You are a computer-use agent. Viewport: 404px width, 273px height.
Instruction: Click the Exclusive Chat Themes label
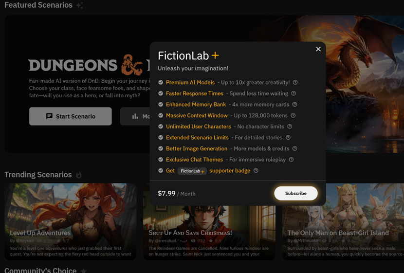(194, 160)
